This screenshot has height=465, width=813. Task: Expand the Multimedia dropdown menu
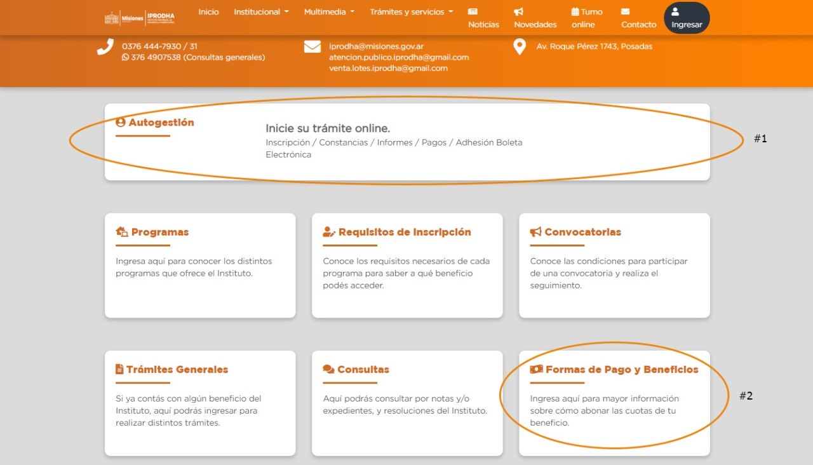(329, 11)
